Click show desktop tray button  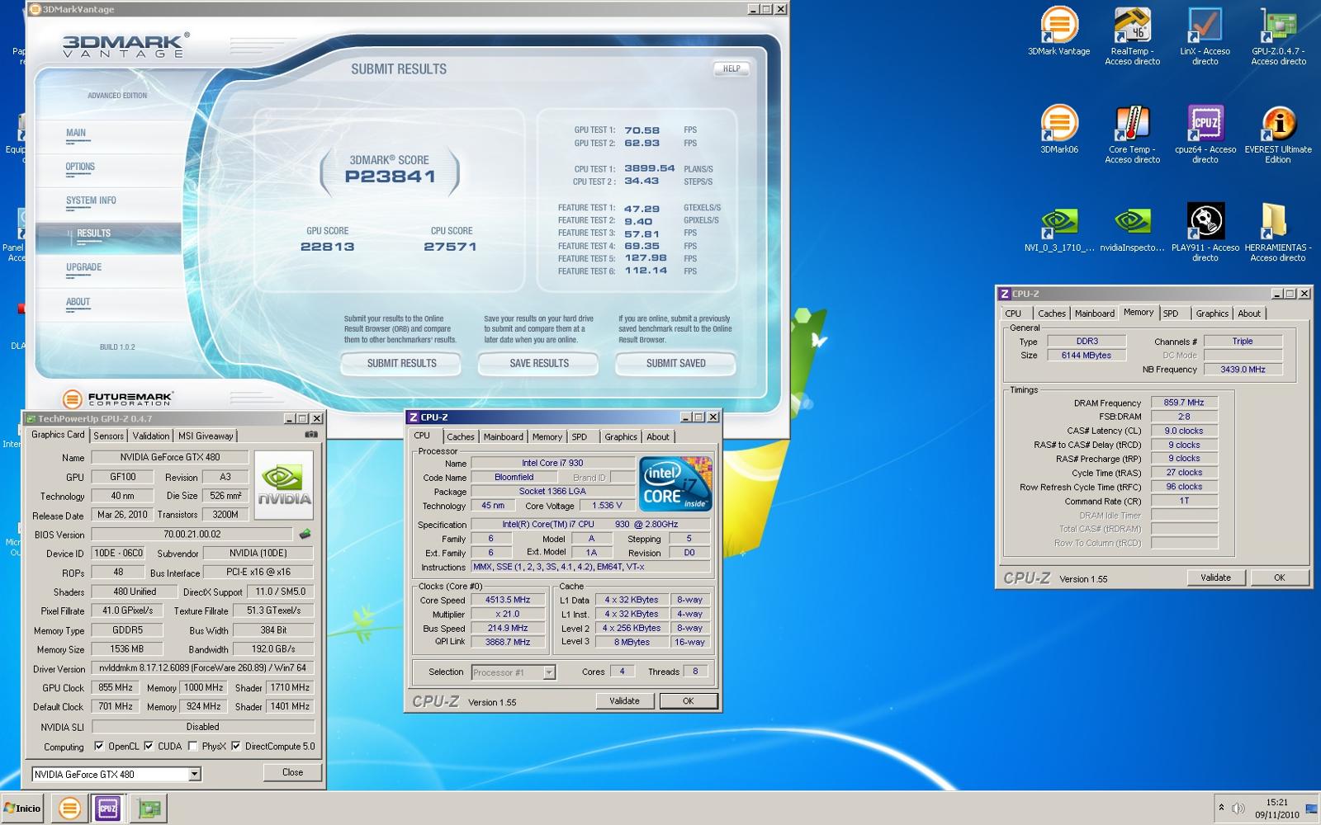click(1311, 808)
